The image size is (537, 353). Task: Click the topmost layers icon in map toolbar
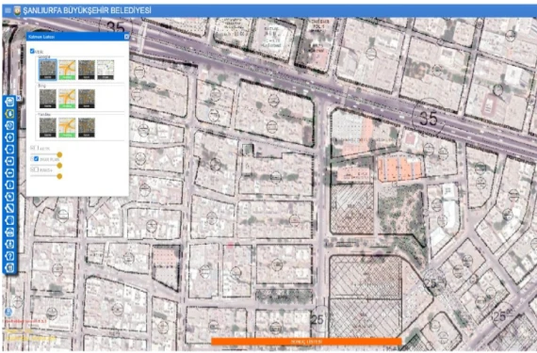(9, 102)
